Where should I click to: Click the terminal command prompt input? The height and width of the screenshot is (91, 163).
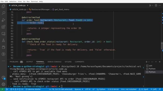tap(62, 86)
